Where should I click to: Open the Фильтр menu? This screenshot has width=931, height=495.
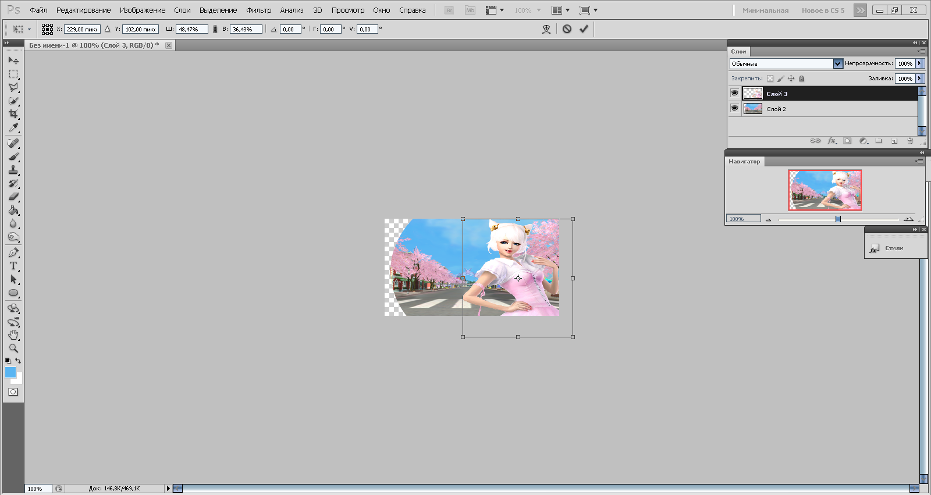[259, 10]
